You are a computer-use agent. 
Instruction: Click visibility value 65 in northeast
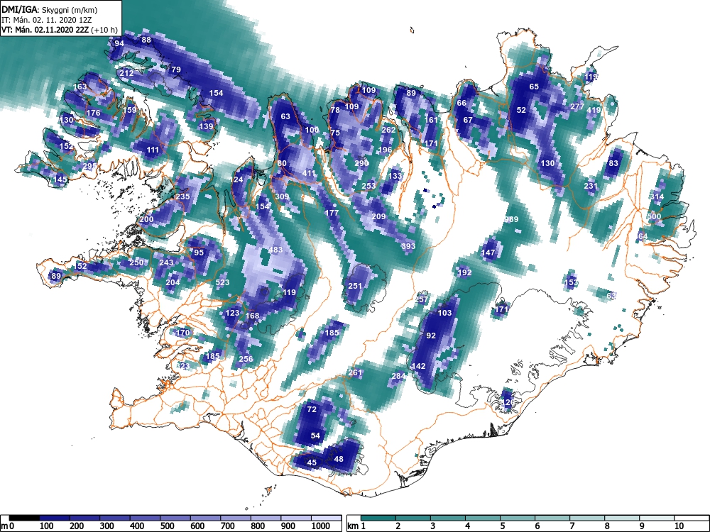pyautogui.click(x=534, y=87)
